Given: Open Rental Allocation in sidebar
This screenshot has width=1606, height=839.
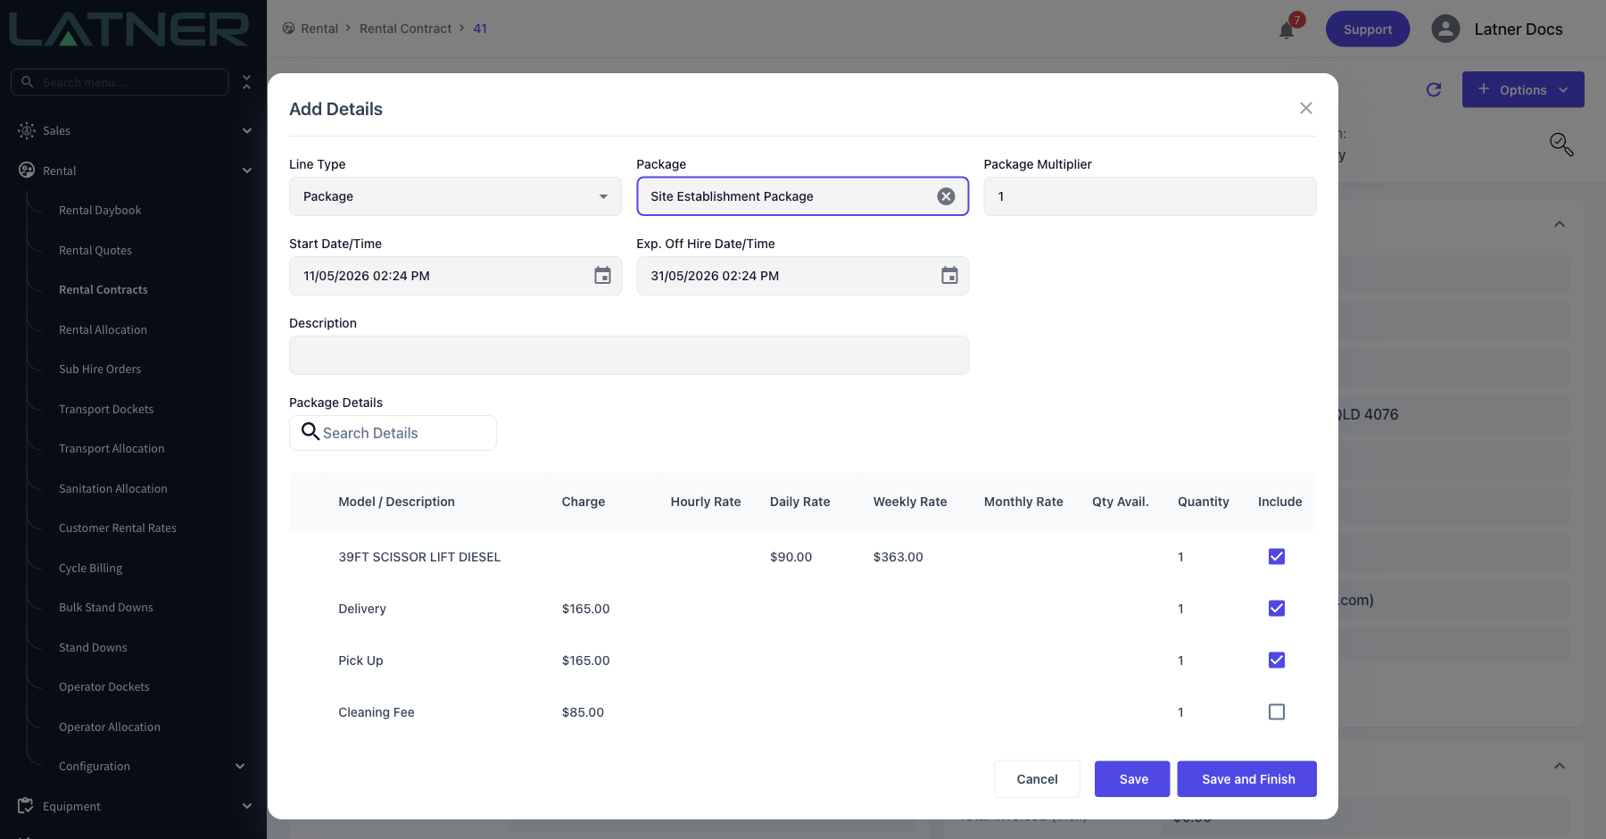Looking at the screenshot, I should pyautogui.click(x=103, y=330).
